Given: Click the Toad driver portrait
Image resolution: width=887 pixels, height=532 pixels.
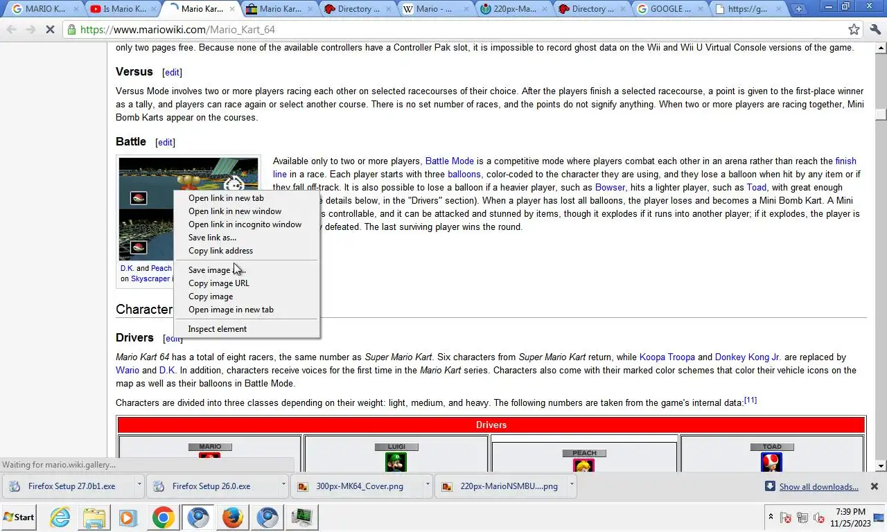Looking at the screenshot, I should pos(771,462).
